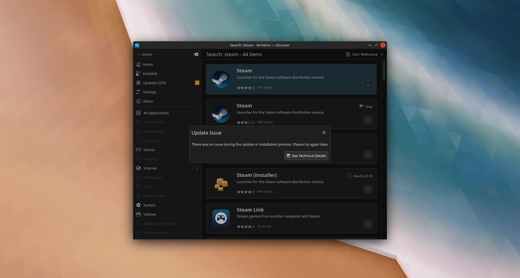
Task: Click See Technical Details button
Action: tap(306, 156)
